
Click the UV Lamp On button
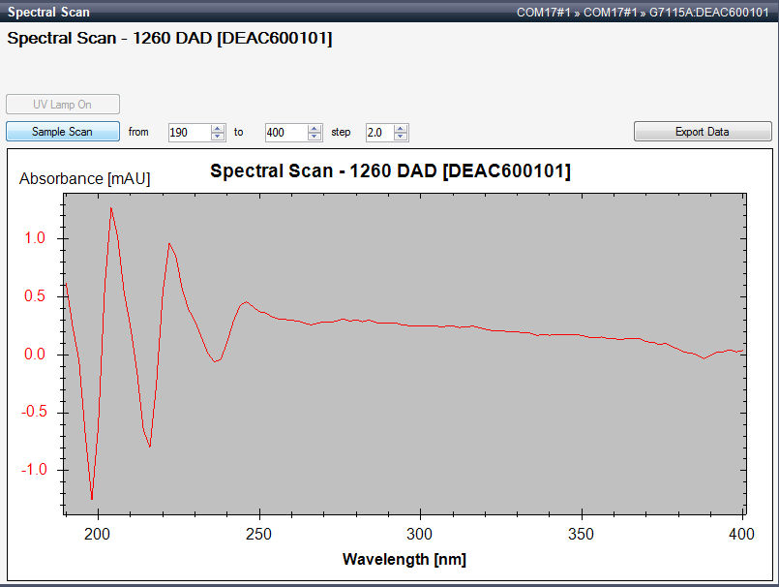pos(62,104)
